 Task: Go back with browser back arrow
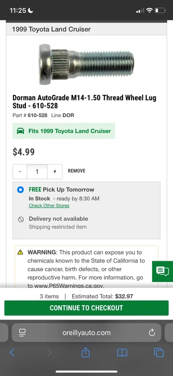[12, 352]
